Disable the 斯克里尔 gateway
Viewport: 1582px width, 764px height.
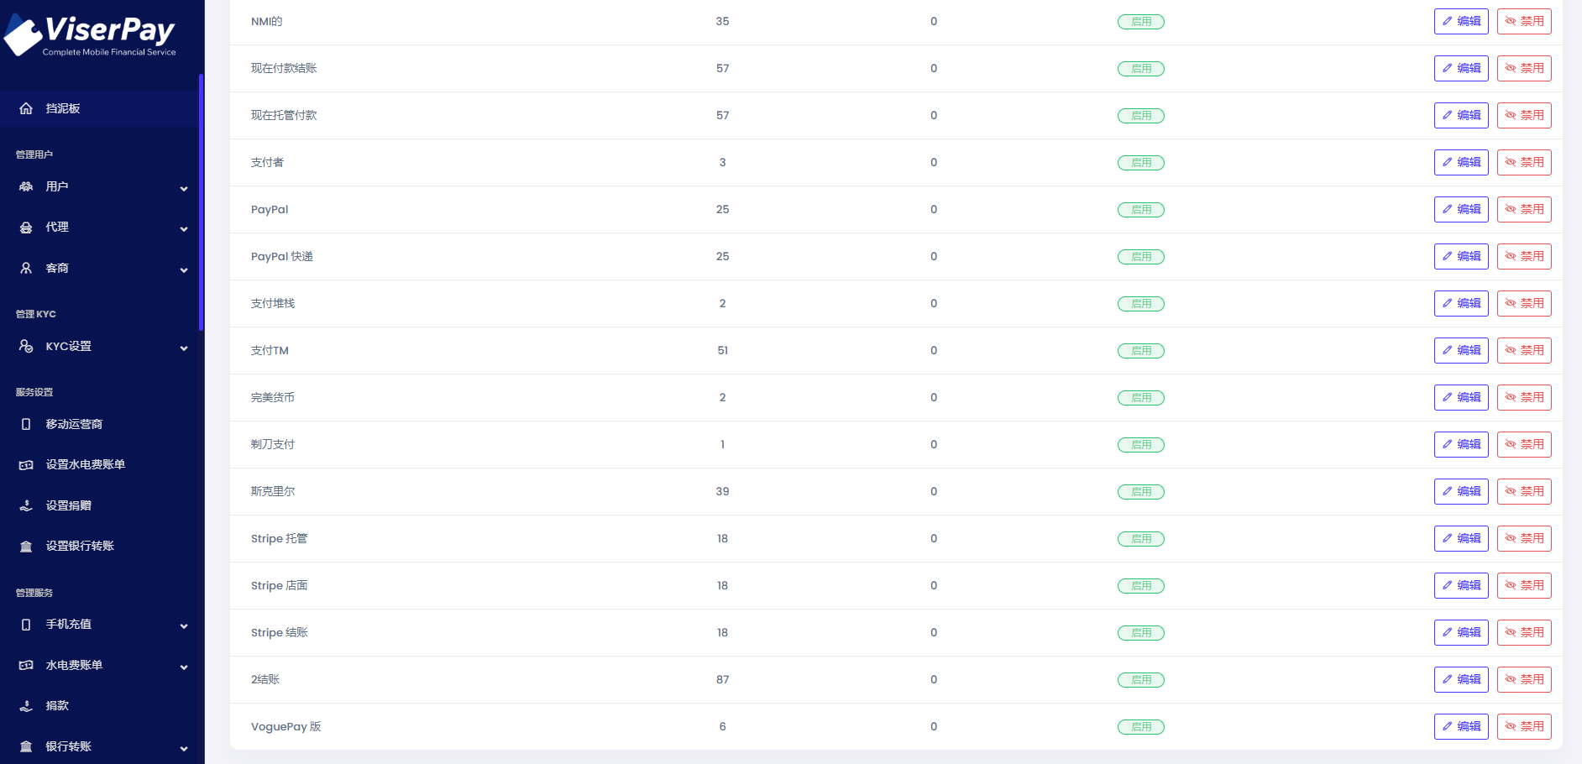1524,491
